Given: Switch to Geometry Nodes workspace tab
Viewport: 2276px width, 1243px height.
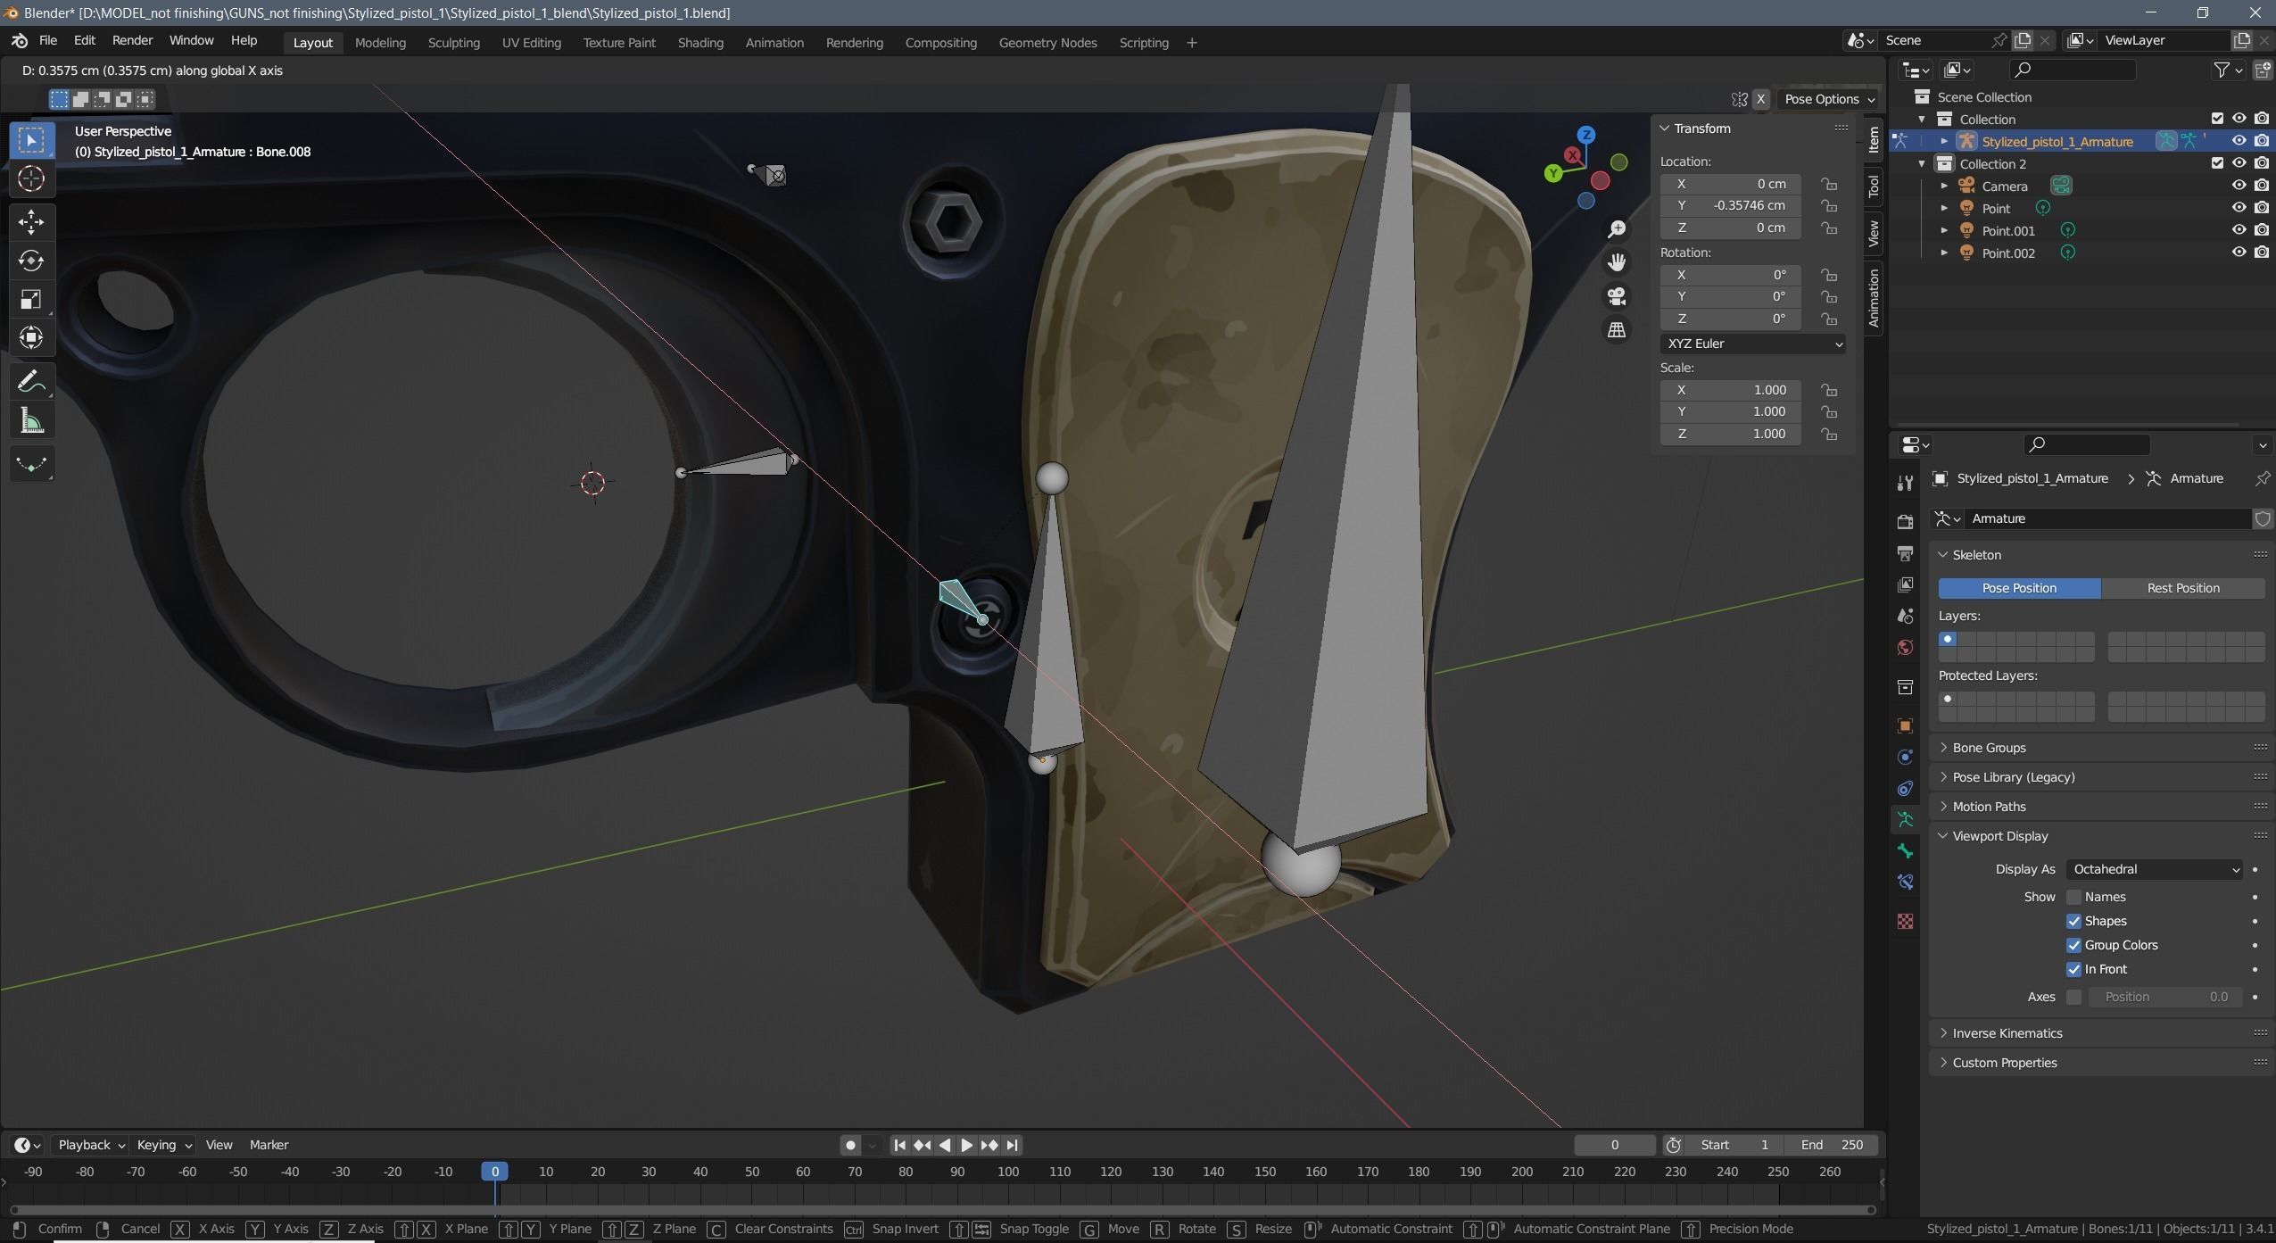Looking at the screenshot, I should click(1047, 43).
